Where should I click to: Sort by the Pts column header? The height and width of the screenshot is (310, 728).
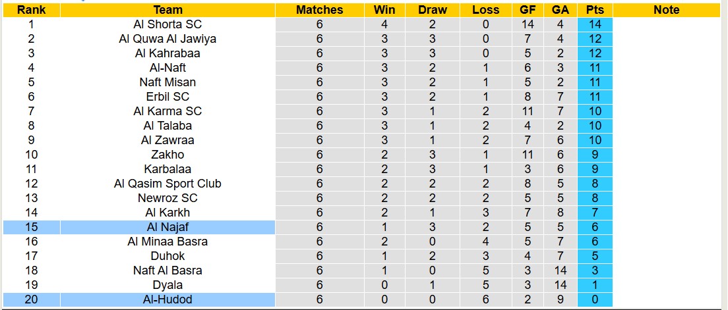click(x=595, y=10)
